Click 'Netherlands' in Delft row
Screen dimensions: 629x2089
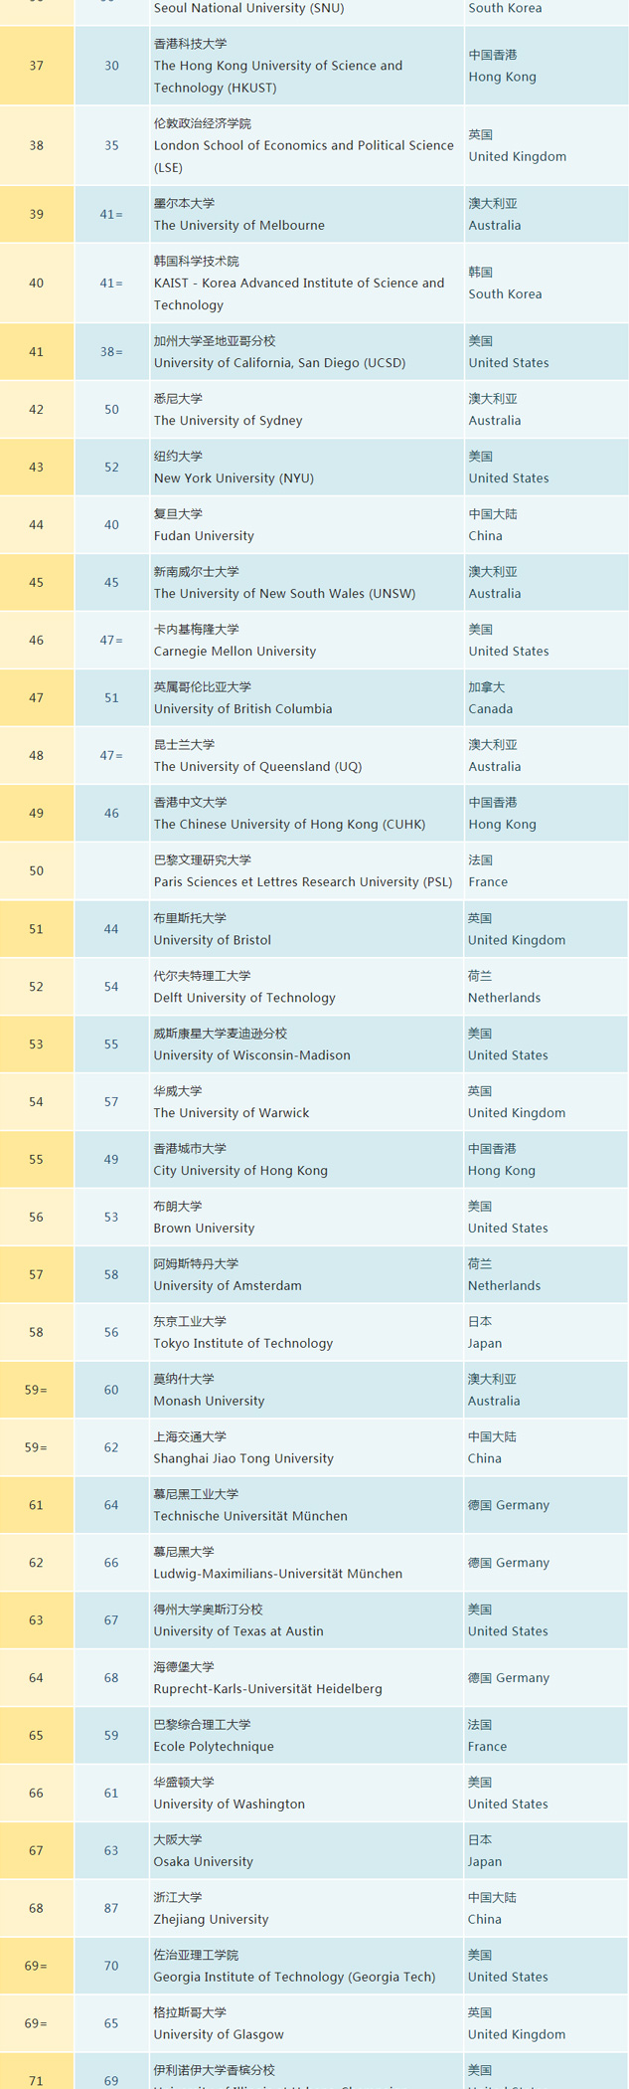coord(505,998)
